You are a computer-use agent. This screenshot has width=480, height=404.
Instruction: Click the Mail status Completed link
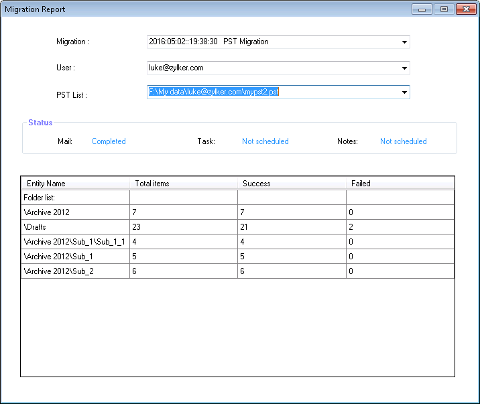tap(109, 141)
